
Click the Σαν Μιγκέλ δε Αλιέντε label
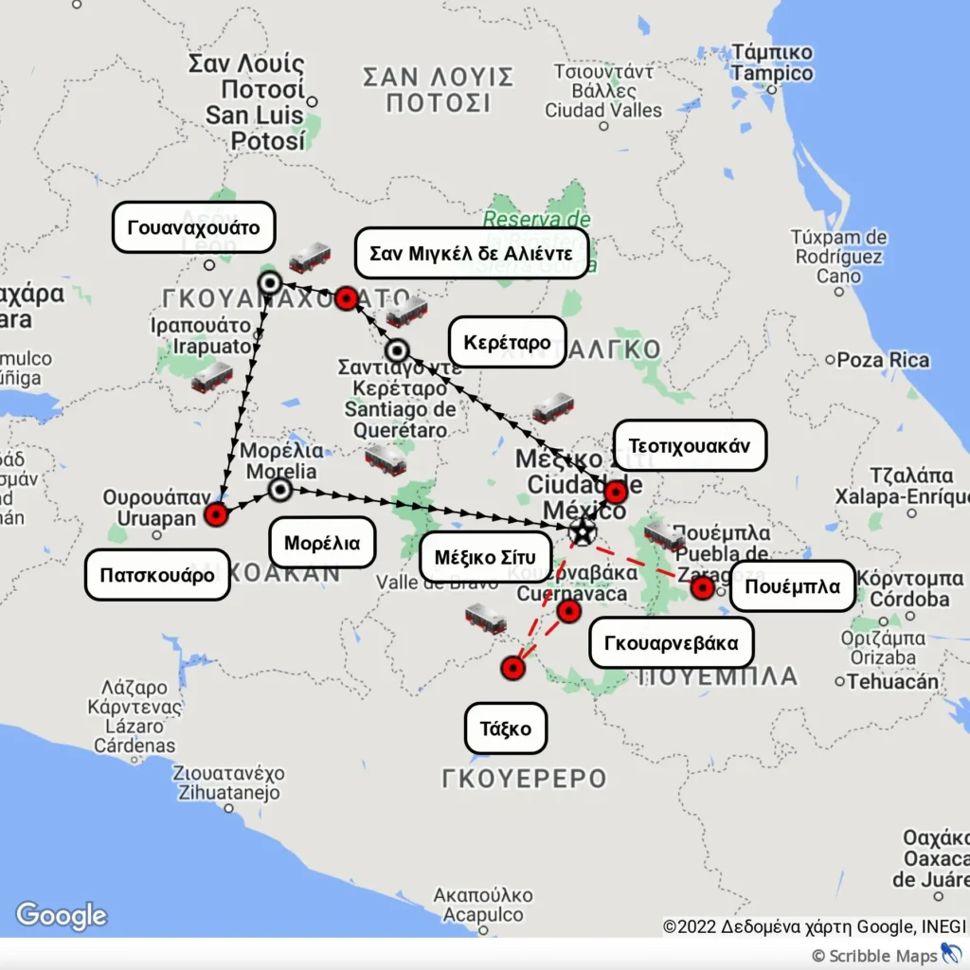pos(471,253)
